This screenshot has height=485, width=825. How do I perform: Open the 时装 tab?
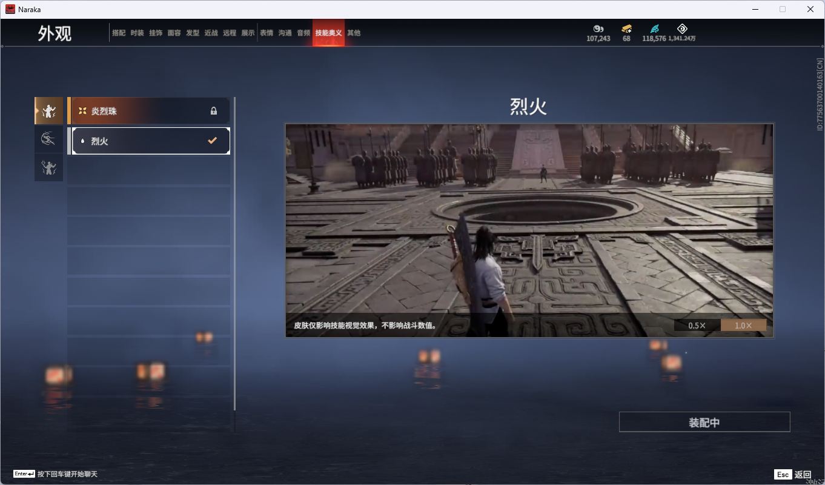(137, 33)
